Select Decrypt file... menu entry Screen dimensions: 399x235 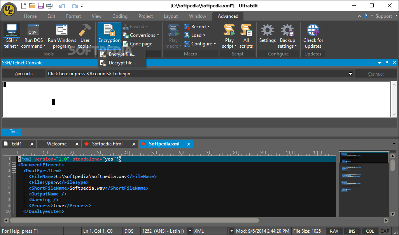click(122, 63)
